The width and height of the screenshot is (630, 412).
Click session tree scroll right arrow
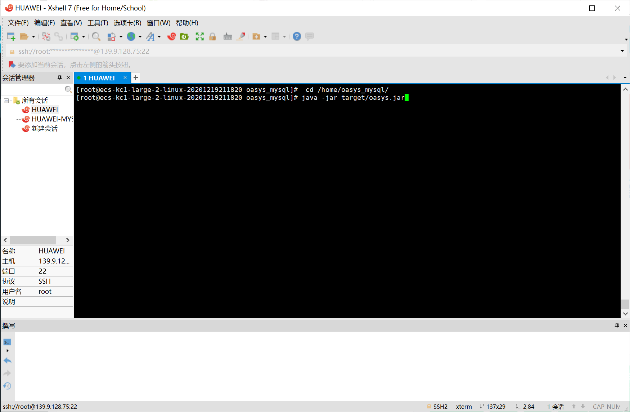coord(68,240)
